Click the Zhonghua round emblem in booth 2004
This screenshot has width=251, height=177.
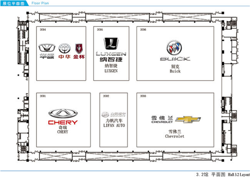point(64,48)
